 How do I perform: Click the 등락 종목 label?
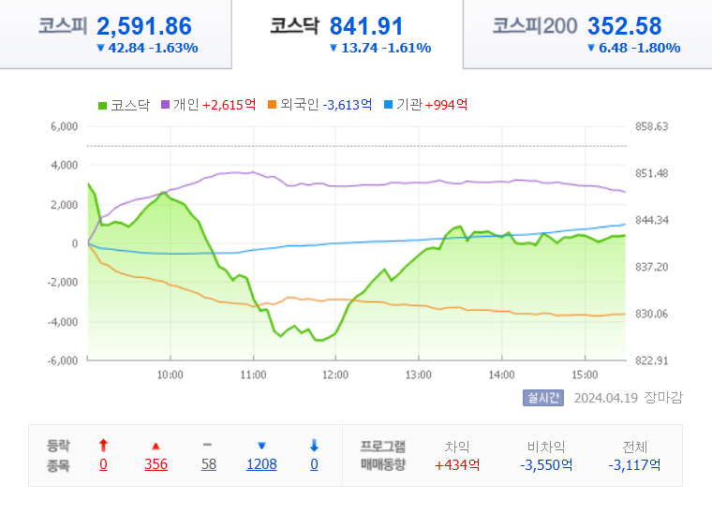point(58,455)
